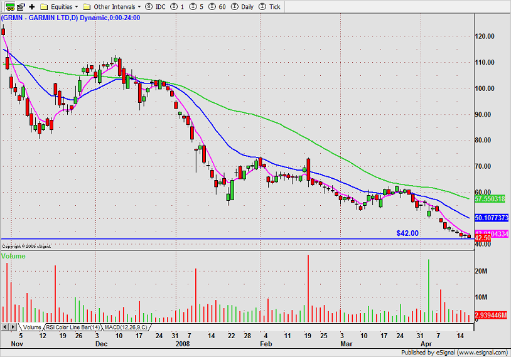Click the green link-window chart icon

[x=10, y=6]
